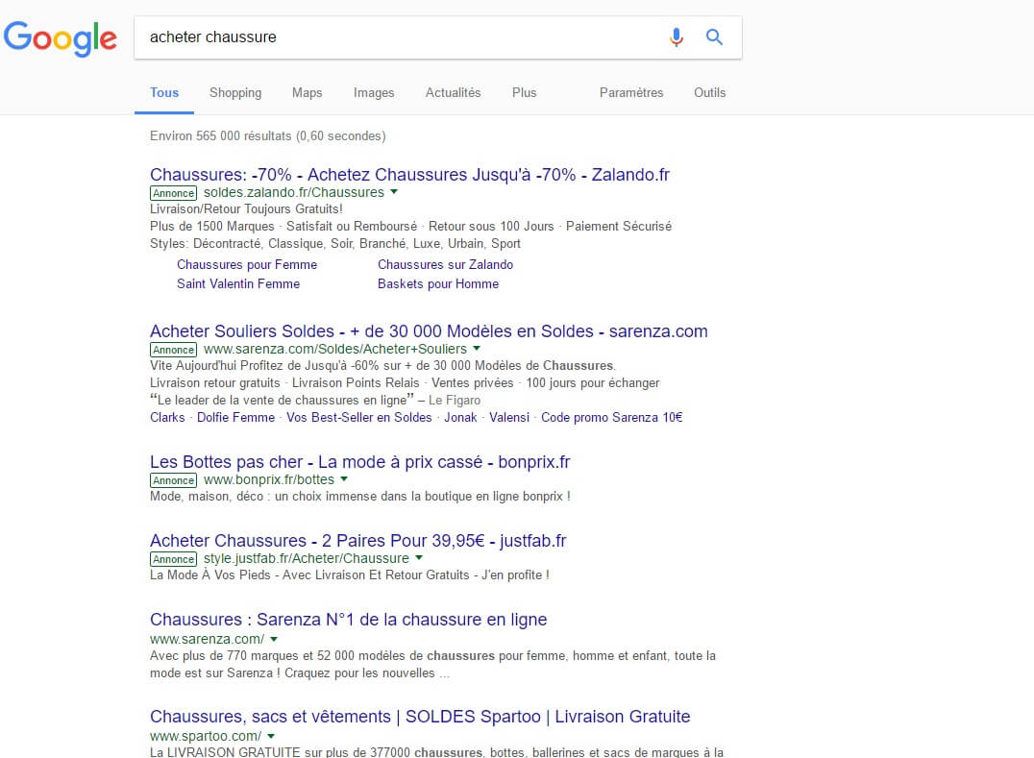
Task: Open the Plus menu
Action: pos(525,93)
